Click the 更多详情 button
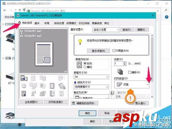Image resolution: width=172 pixels, height=129 pixels. [98, 51]
